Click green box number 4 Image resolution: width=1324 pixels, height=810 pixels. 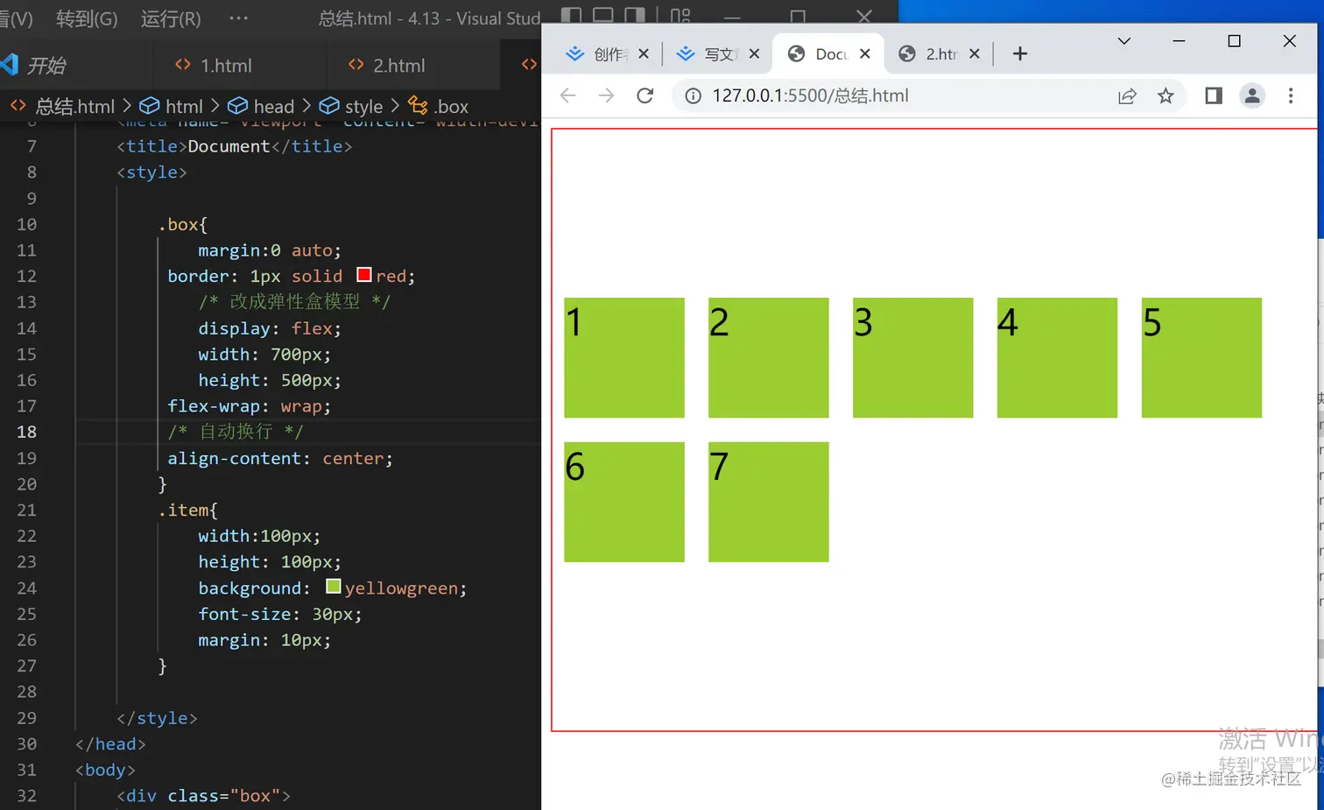coord(1057,357)
